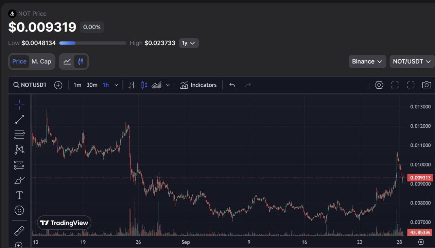Screen dimensions: 435x248
Task: Expand the chart style chevron
Action: tap(168, 85)
